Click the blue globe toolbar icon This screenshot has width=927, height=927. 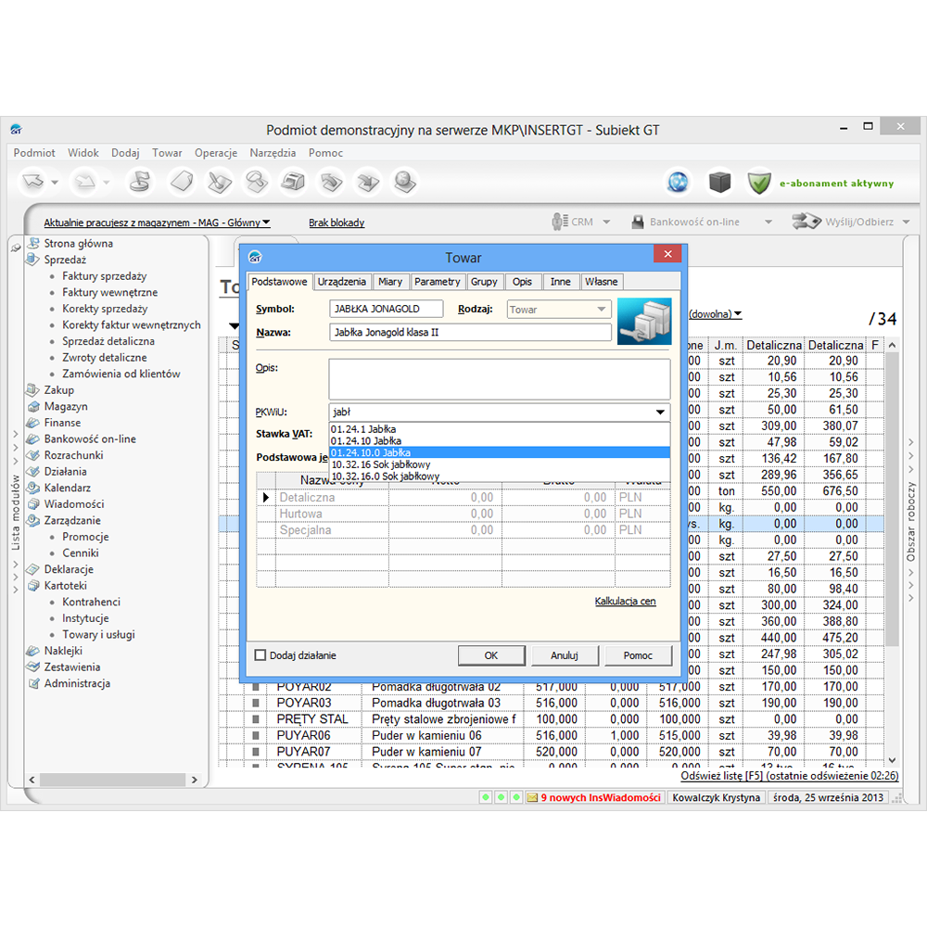pyautogui.click(x=679, y=183)
